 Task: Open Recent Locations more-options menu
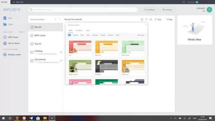60,19
